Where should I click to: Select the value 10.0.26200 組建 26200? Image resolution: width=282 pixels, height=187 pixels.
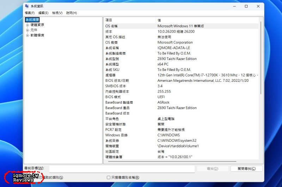[x=176, y=32]
